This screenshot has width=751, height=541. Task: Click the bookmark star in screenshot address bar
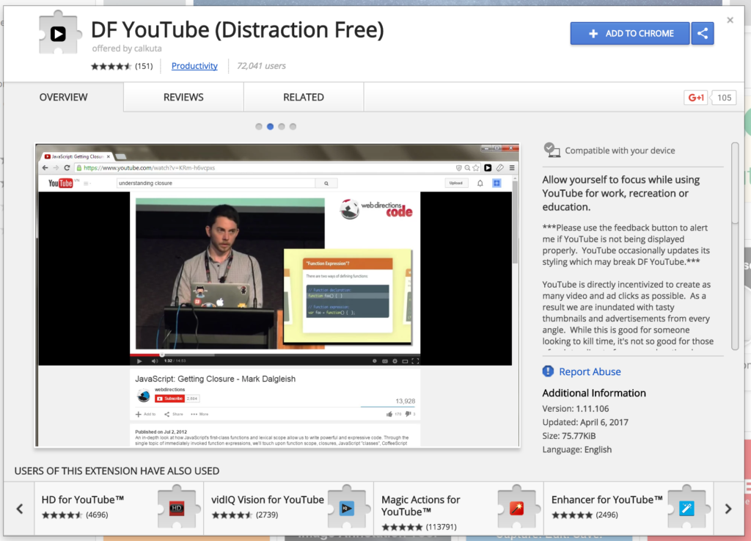click(475, 167)
